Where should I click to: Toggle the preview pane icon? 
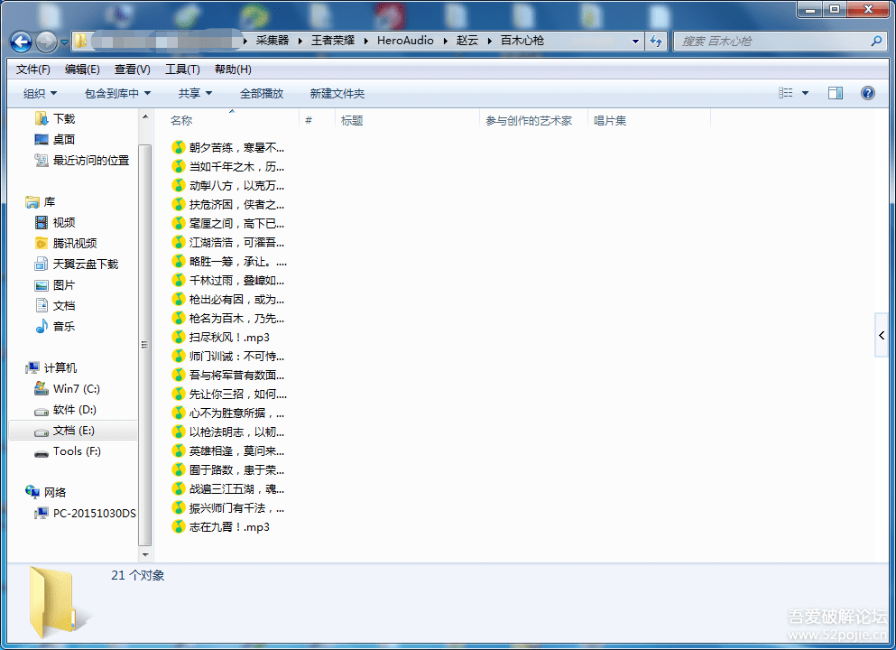[836, 93]
